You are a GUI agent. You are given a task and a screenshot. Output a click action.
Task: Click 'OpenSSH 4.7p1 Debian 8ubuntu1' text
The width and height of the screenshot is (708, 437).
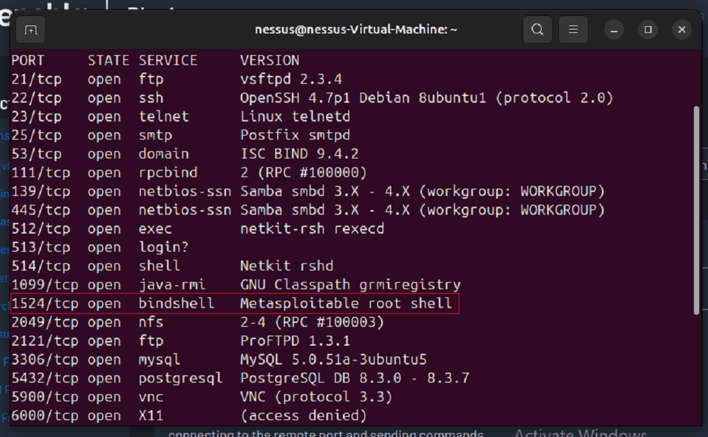(363, 98)
